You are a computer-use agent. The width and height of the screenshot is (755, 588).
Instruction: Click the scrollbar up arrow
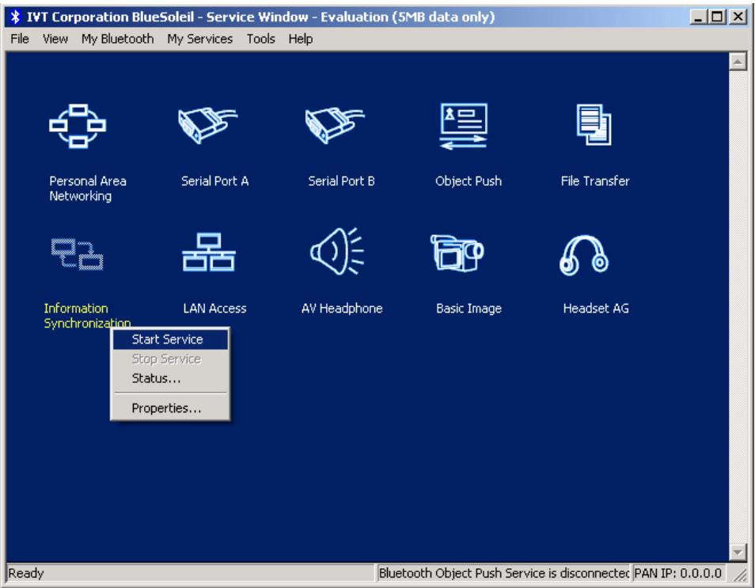click(x=738, y=61)
